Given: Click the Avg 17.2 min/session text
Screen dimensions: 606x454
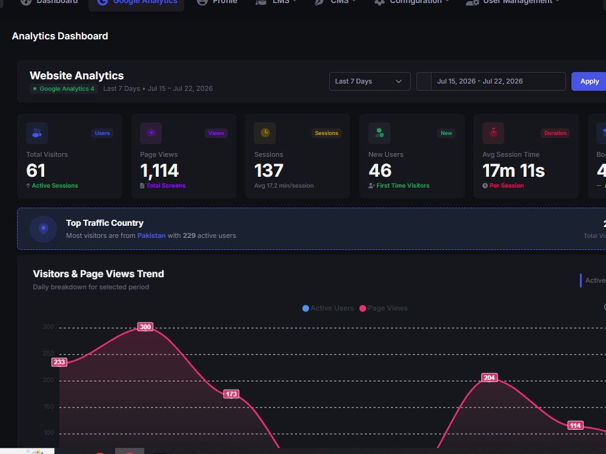Looking at the screenshot, I should [284, 186].
